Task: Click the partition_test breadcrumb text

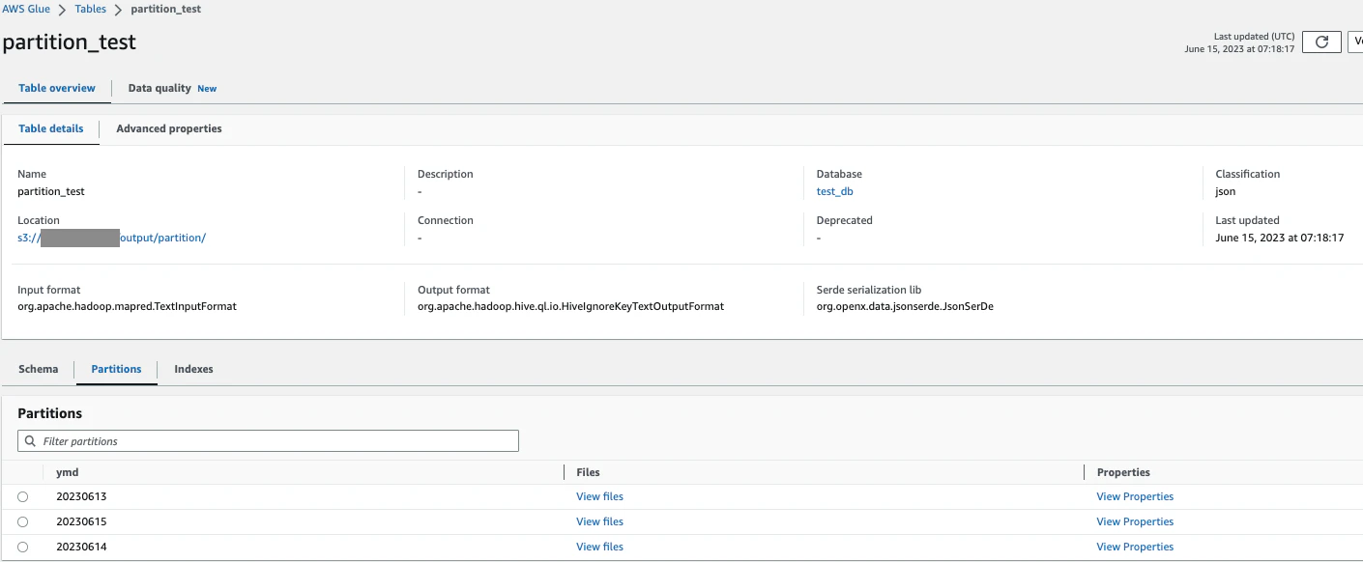Action: (166, 9)
